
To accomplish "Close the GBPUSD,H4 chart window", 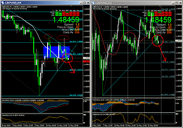I will click(x=88, y=3).
